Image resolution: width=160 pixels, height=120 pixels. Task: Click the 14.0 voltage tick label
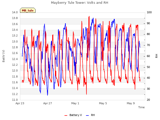tap(15, 12)
